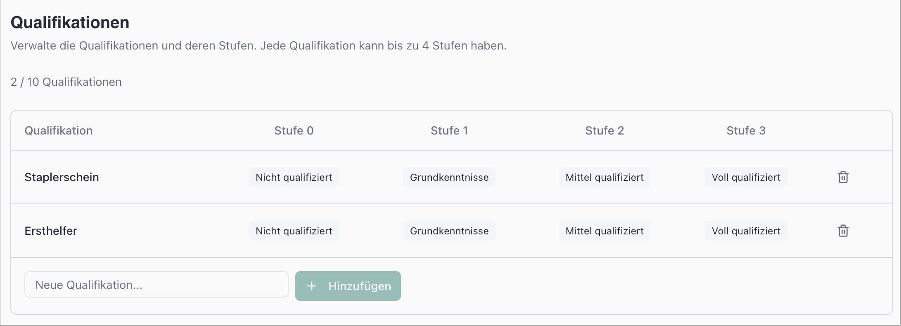The width and height of the screenshot is (901, 326).
Task: Click the Stufe 0 column header
Action: [x=294, y=131]
